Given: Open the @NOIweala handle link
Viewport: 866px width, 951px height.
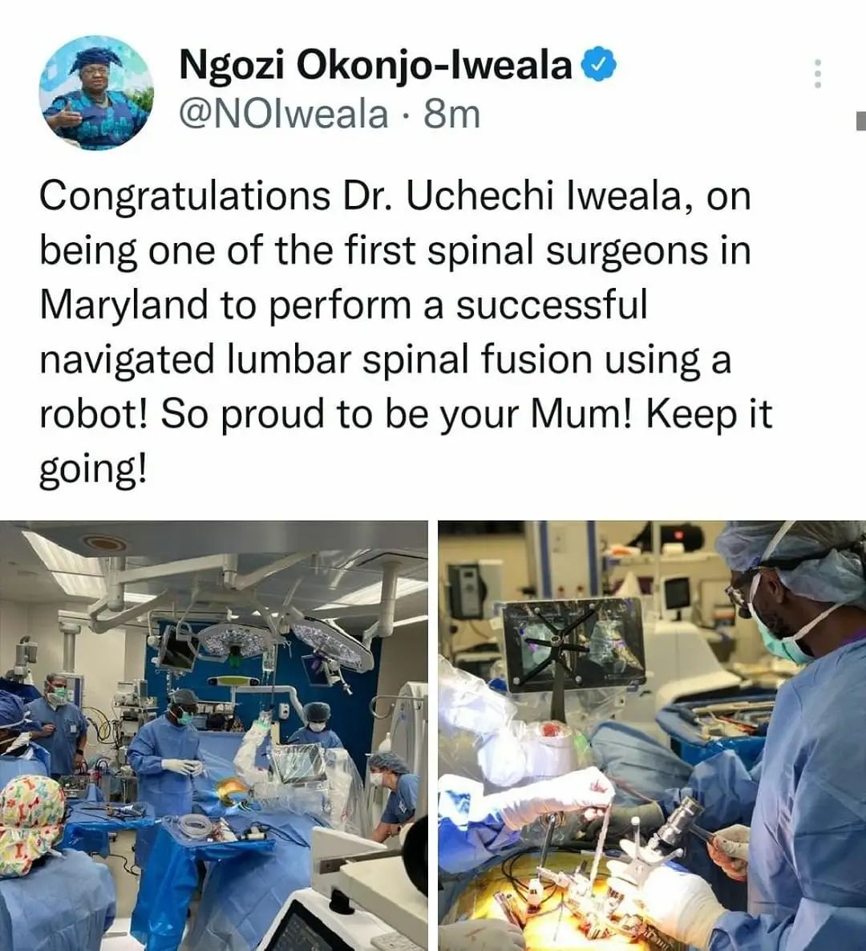Looking at the screenshot, I should point(284,114).
